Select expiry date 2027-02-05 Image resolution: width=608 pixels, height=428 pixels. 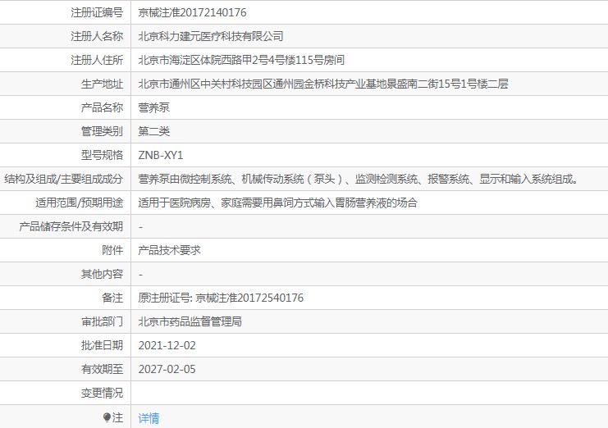pos(167,369)
